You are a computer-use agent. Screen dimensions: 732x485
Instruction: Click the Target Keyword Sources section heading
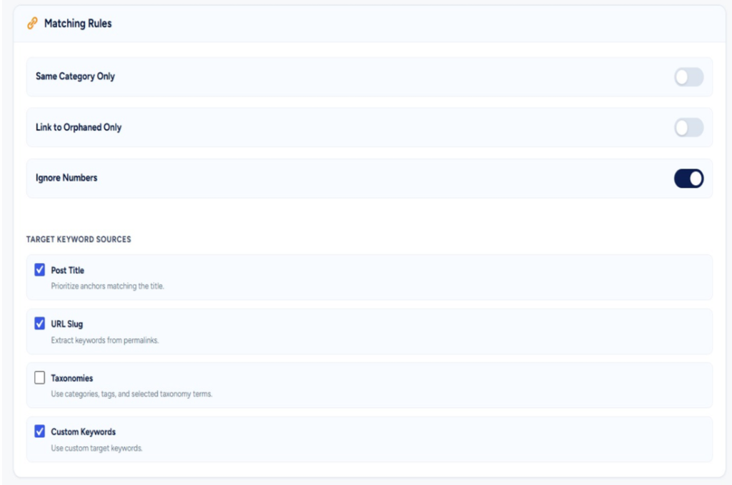(x=79, y=239)
